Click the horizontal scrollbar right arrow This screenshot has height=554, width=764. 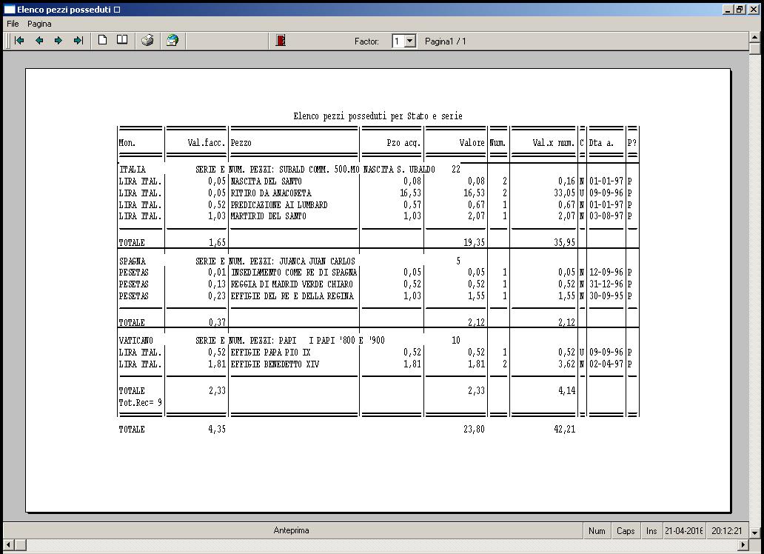pyautogui.click(x=743, y=544)
